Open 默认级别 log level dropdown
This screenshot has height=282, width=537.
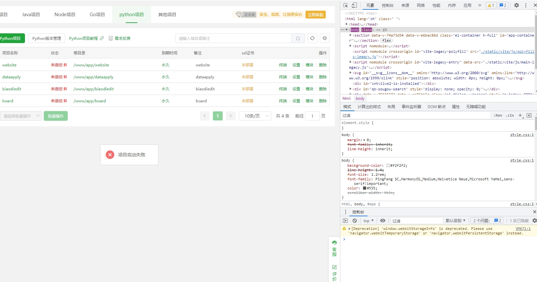(x=456, y=220)
